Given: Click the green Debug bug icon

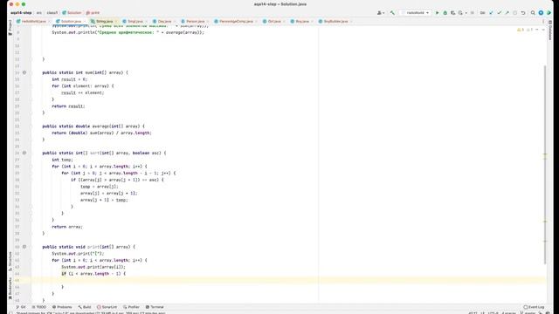Looking at the screenshot, I should (x=445, y=13).
